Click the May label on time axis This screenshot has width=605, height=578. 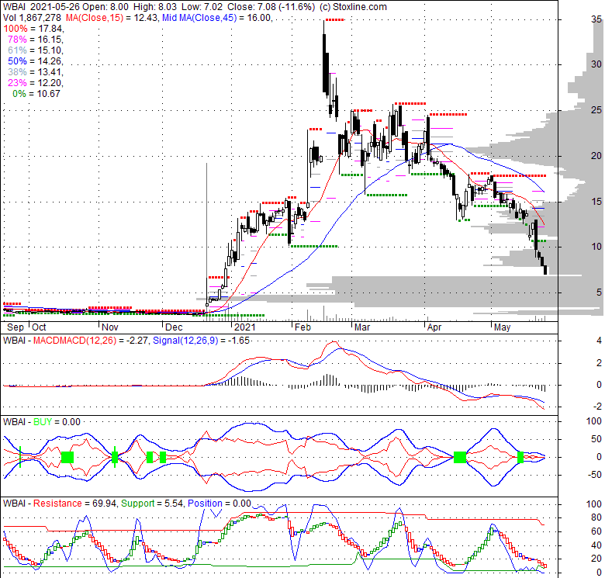tap(503, 327)
